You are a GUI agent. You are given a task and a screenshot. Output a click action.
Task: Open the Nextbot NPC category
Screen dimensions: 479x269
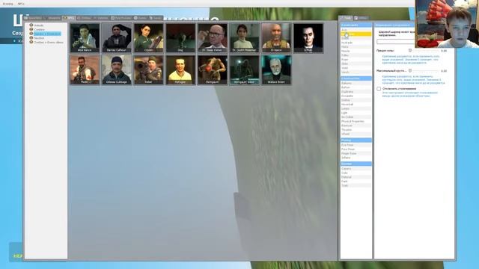click(x=39, y=38)
